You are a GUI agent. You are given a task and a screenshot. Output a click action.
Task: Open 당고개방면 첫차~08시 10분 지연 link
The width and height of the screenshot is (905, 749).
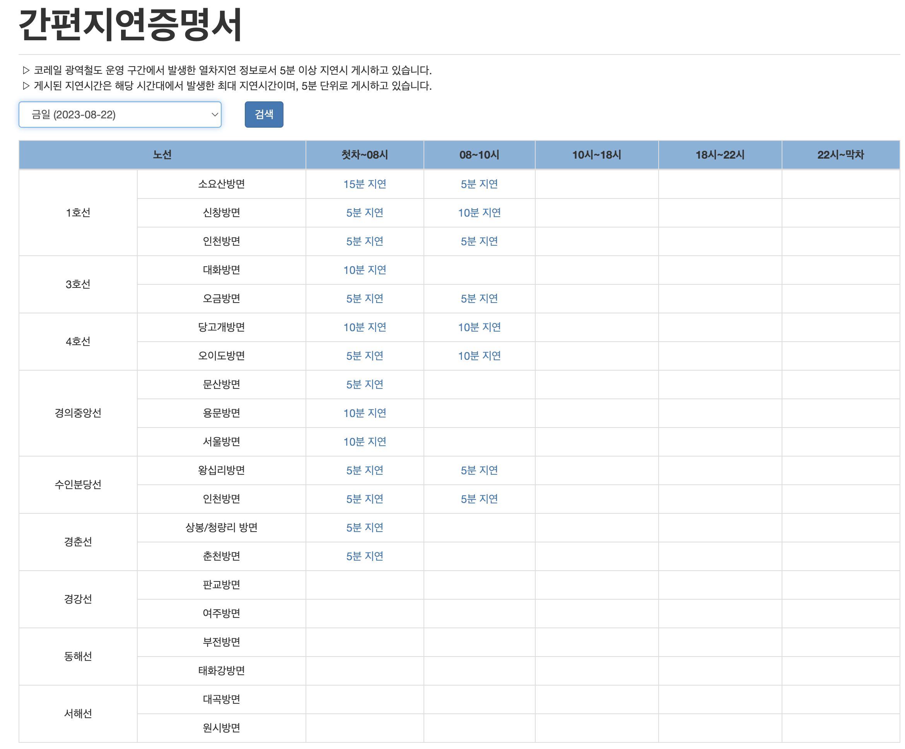point(365,327)
